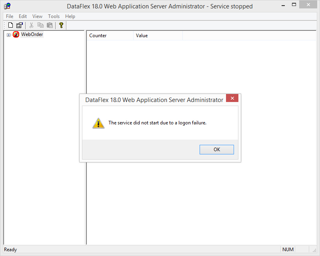Viewport: 320px width, 256px height.
Task: Minimize the main Administrator window
Action: pos(283,5)
